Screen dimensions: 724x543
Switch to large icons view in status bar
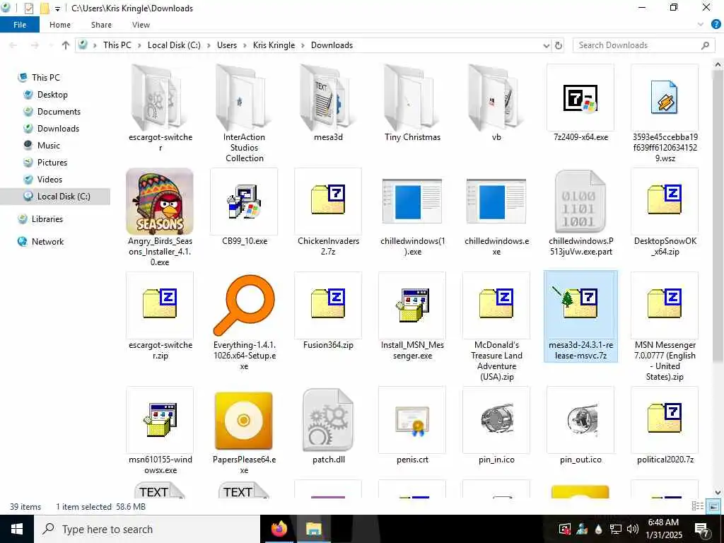tap(714, 506)
